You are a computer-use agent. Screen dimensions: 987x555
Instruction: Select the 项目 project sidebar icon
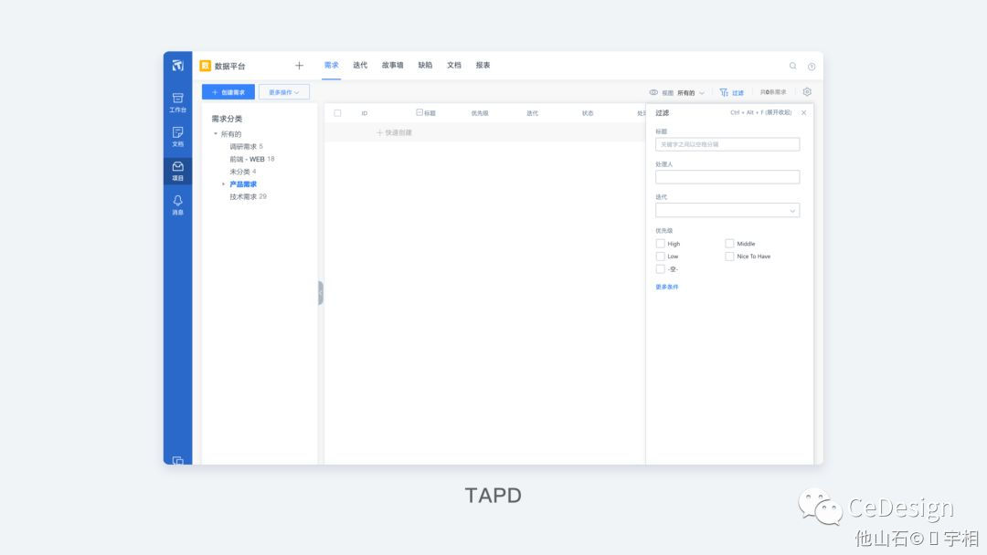coord(177,171)
